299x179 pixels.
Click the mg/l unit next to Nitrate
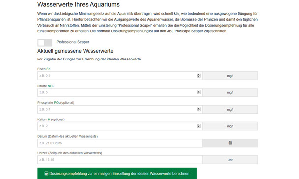(x=230, y=92)
